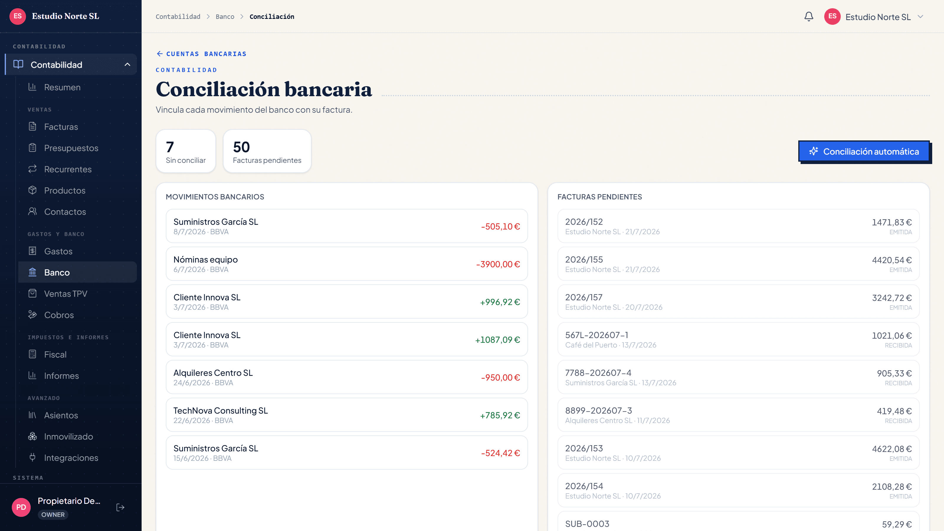Image resolution: width=944 pixels, height=531 pixels.
Task: Click the Resumen chart icon
Action: point(32,87)
